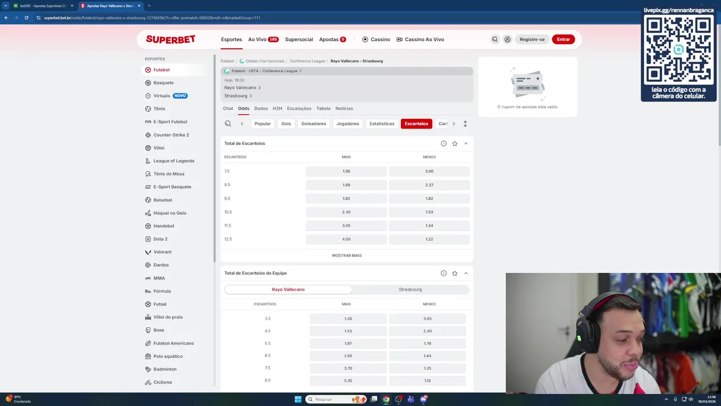Favorite the Total de Escanteios market star

coord(455,143)
